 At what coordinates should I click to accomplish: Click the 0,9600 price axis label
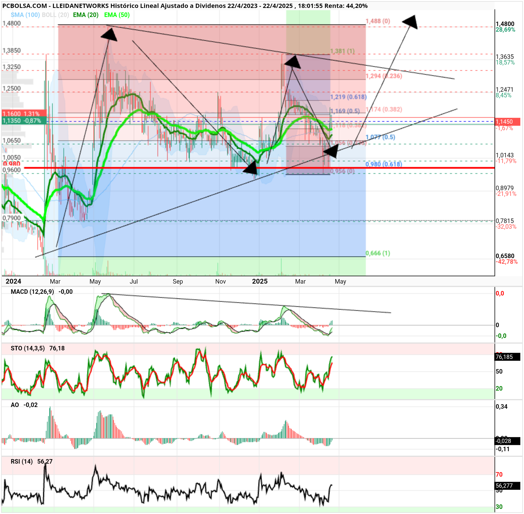coord(12,170)
